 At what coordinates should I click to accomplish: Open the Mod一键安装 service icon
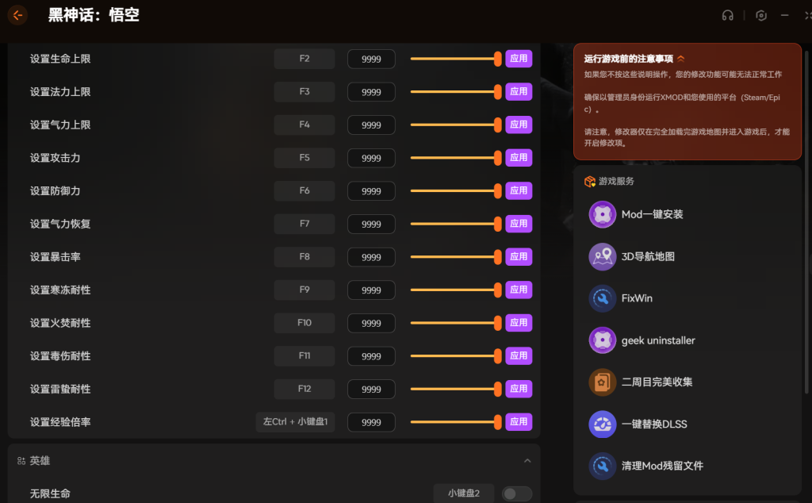click(603, 215)
